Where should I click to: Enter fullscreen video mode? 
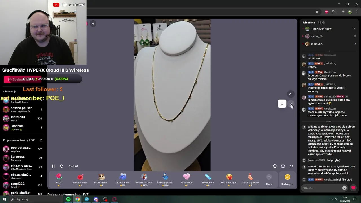coord(283,166)
